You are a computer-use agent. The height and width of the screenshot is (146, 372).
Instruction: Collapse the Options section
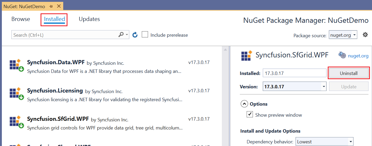pos(244,104)
